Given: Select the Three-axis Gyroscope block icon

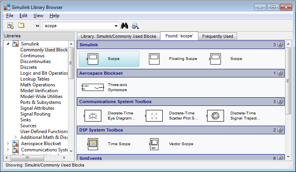Looking at the screenshot, I should (93, 87).
